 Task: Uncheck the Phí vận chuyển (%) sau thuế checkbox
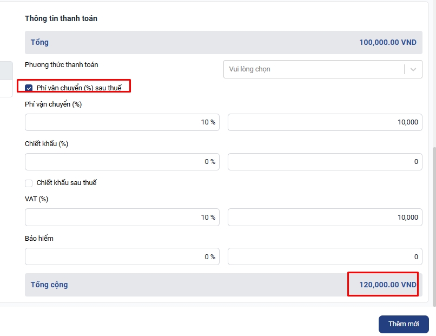29,88
